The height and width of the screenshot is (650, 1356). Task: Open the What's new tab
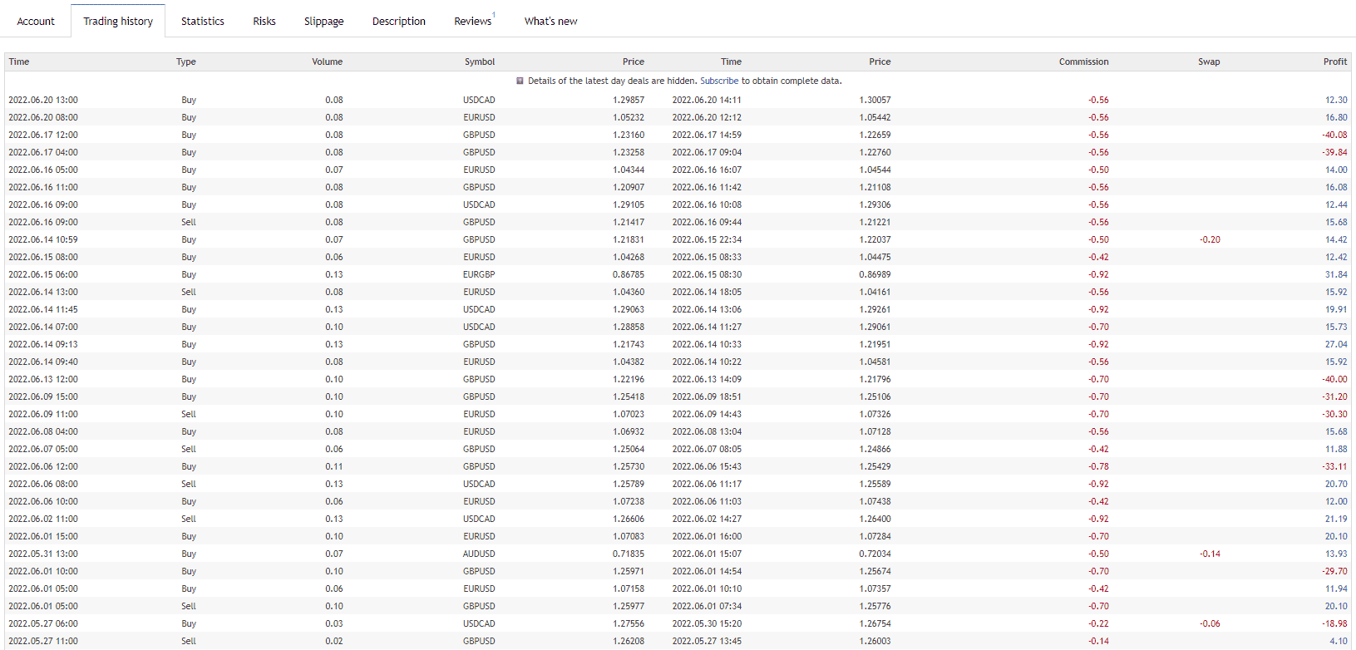coord(550,21)
